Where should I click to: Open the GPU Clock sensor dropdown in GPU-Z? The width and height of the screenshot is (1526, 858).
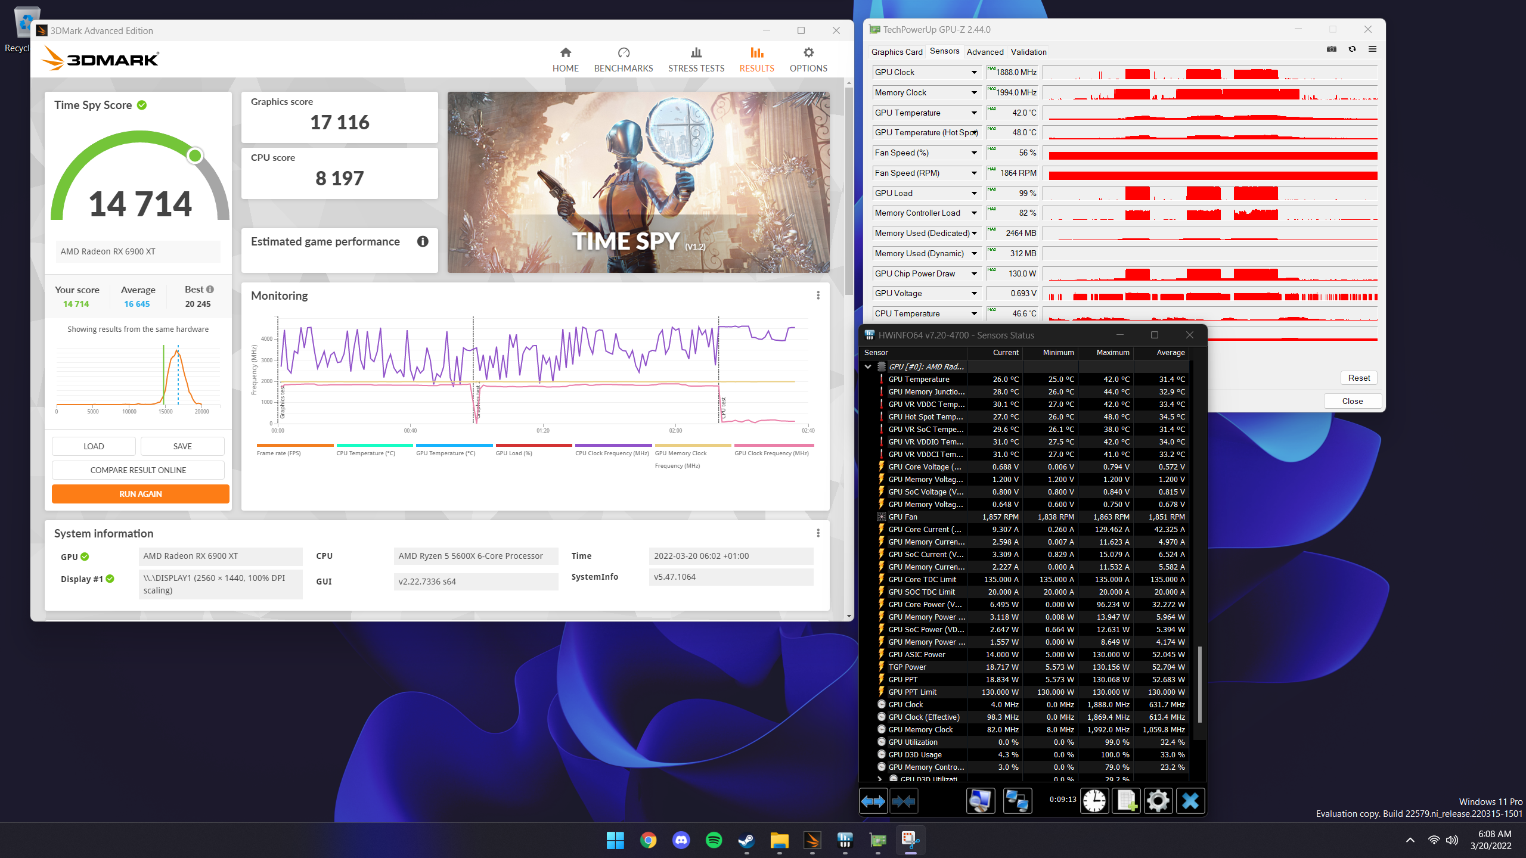pos(973,72)
